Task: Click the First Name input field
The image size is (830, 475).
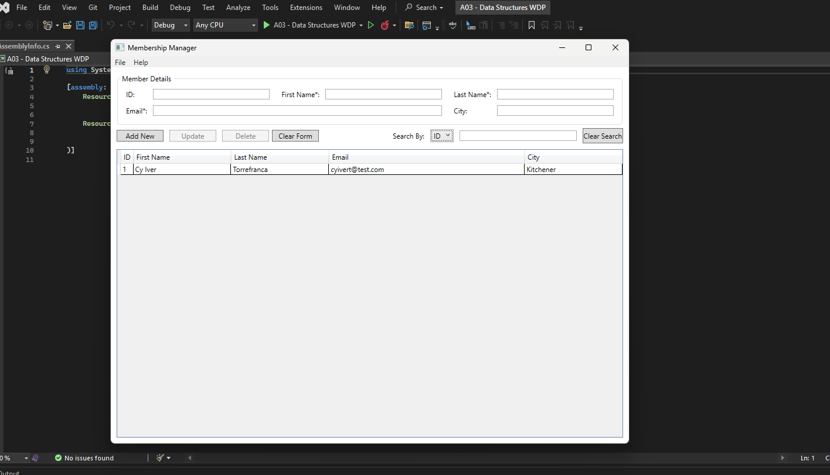Action: click(x=383, y=94)
